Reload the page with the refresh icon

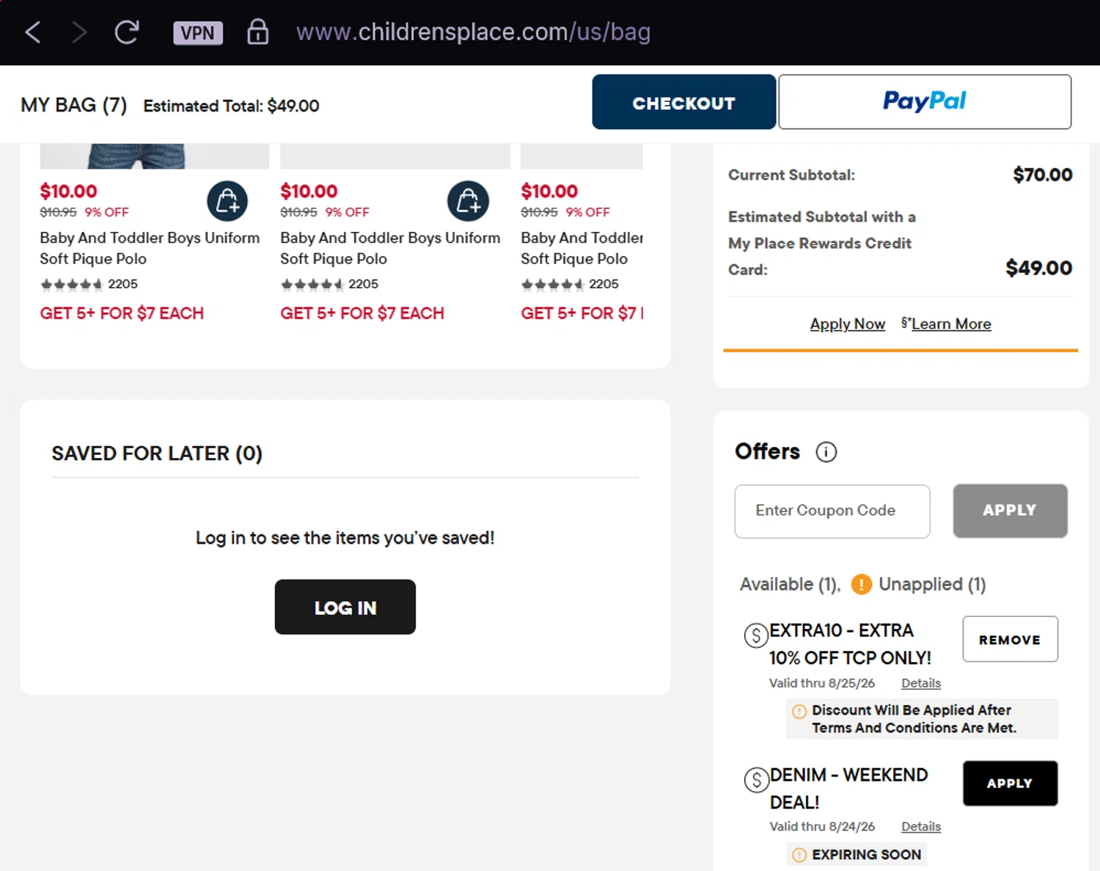click(x=127, y=32)
